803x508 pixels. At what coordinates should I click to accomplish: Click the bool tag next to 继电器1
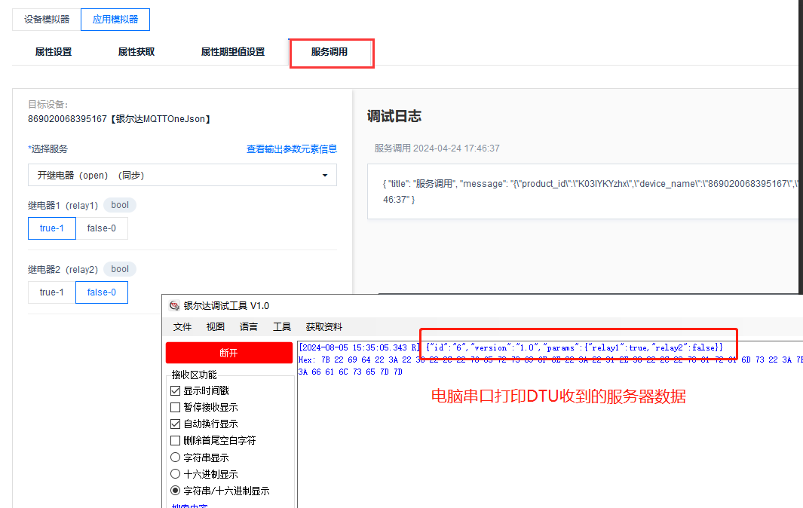point(120,205)
